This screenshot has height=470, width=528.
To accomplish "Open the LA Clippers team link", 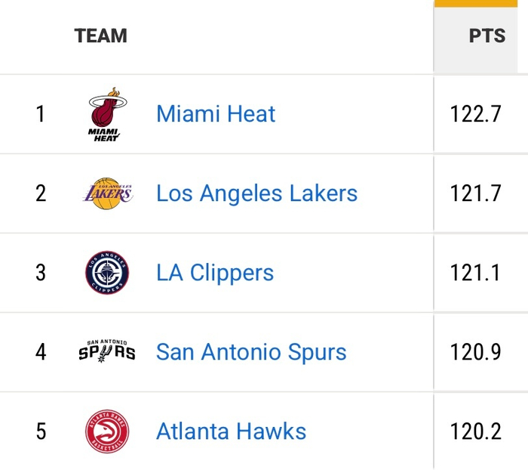I will tap(215, 273).
